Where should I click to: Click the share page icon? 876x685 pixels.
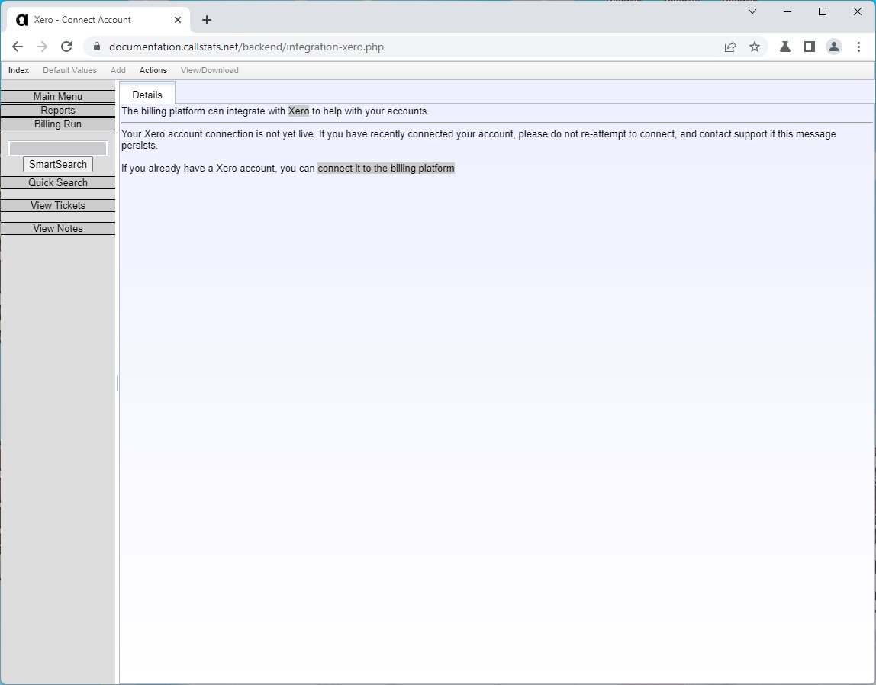(x=730, y=47)
